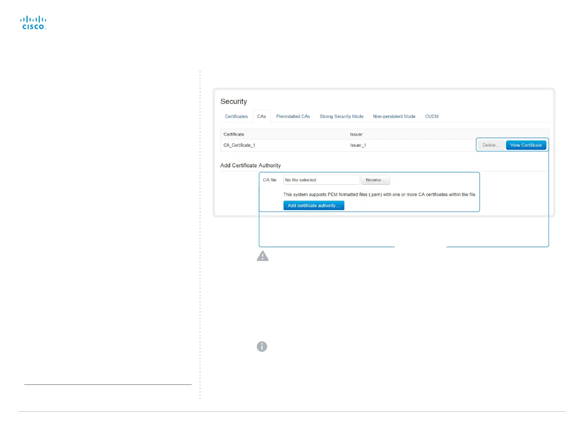Click the information circle icon
This screenshot has width=584, height=439.
point(262,346)
